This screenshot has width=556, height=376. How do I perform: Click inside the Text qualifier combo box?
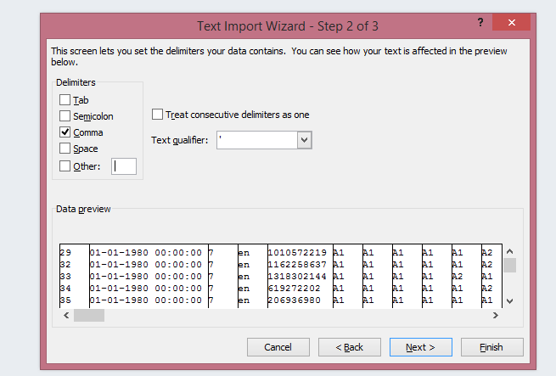pos(256,140)
